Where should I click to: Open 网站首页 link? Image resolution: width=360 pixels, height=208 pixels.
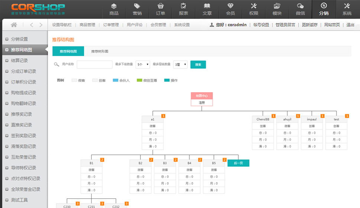[332, 25]
